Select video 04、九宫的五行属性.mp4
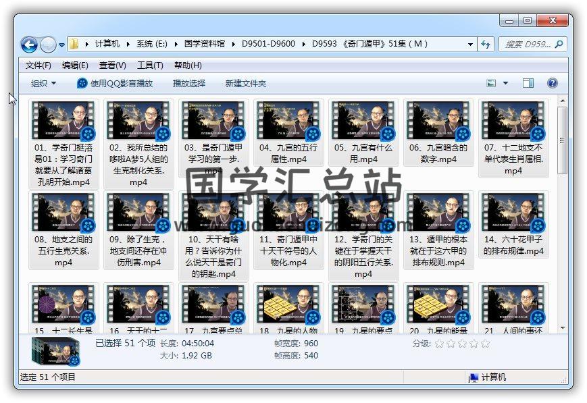The width and height of the screenshot is (587, 403). (288, 135)
